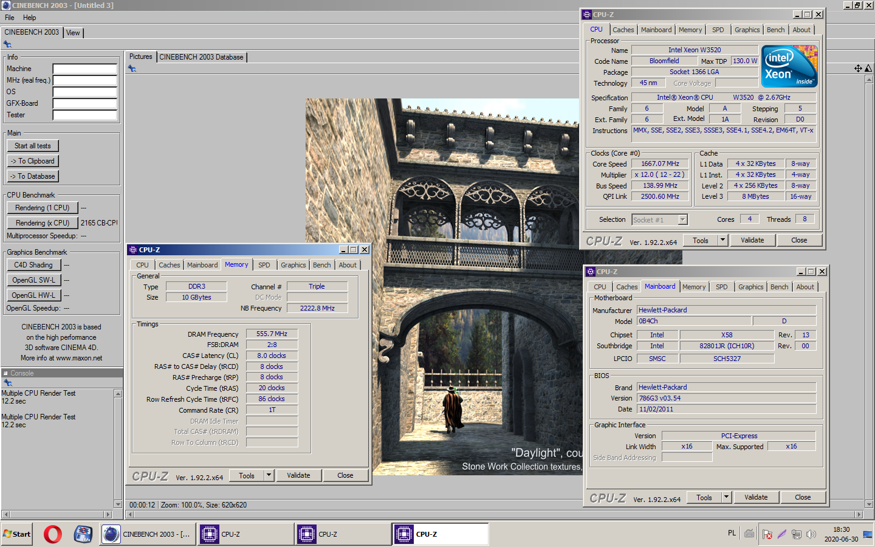The width and height of the screenshot is (875, 547).
Task: Open Opera browser from taskbar
Action: pos(53,534)
